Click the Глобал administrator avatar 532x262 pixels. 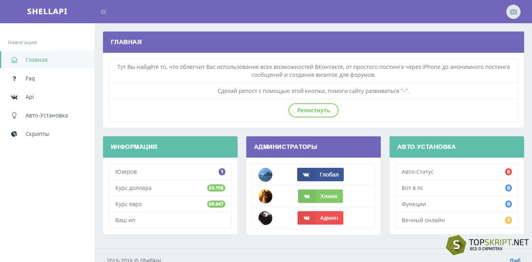[265, 175]
